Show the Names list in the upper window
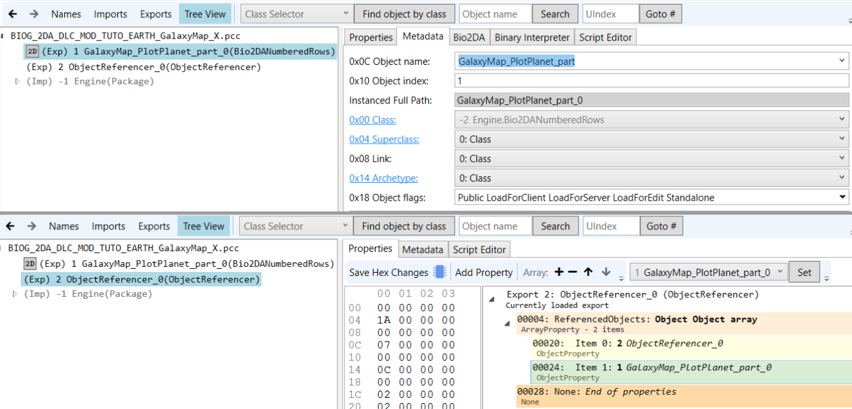This screenshot has width=852, height=409. (66, 14)
